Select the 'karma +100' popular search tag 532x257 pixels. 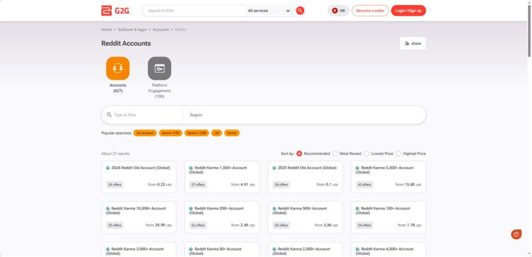tap(170, 133)
